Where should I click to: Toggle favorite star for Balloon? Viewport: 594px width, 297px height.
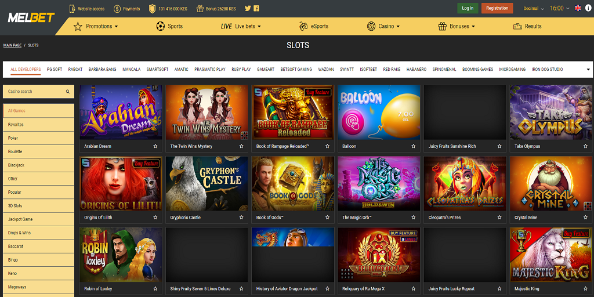(x=413, y=146)
